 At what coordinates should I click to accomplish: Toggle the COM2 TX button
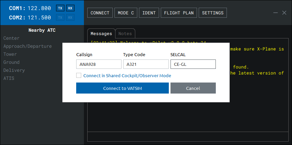(x=60, y=18)
